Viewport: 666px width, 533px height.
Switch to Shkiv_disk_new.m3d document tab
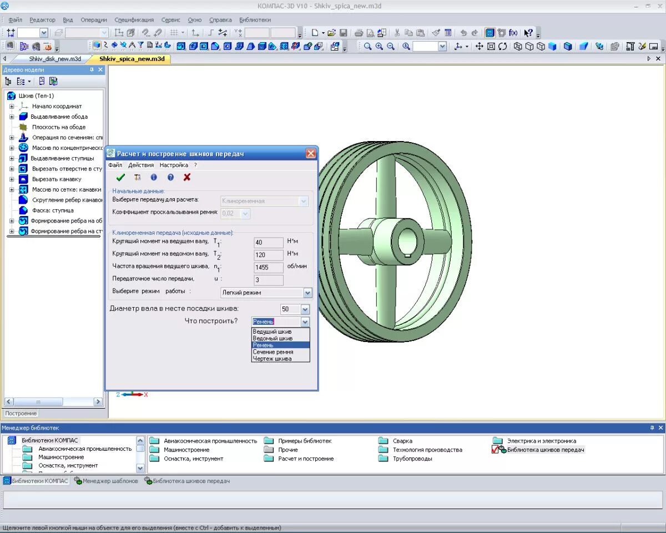click(x=55, y=58)
